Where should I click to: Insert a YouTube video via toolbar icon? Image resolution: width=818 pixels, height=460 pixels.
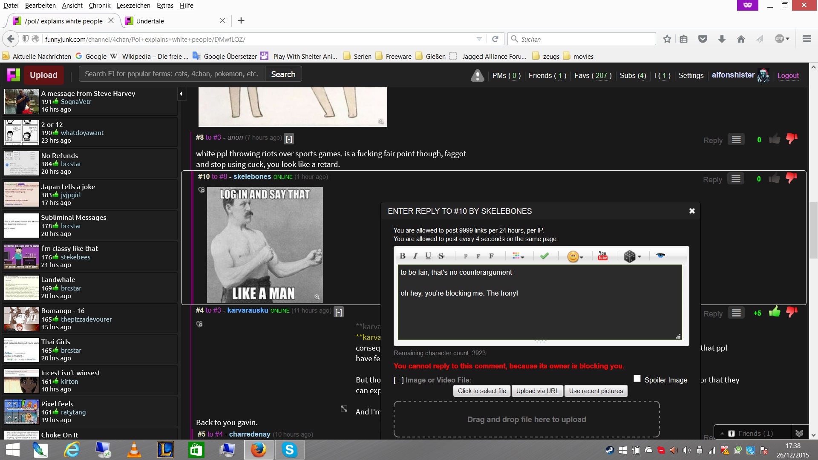[x=602, y=256]
